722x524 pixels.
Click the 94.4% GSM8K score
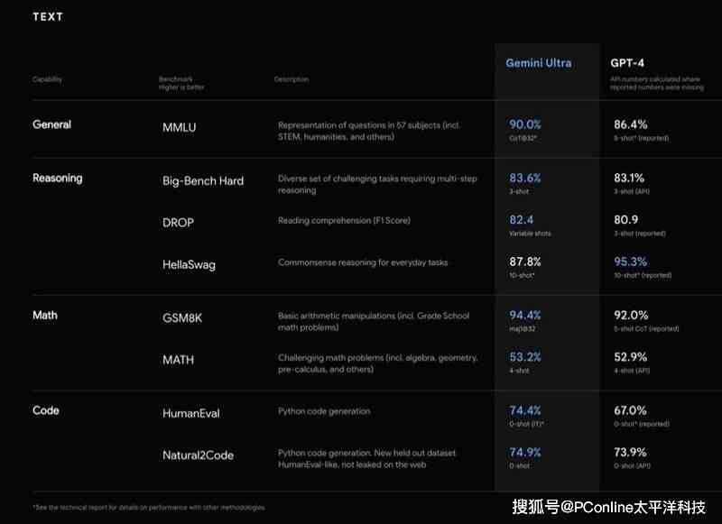pyautogui.click(x=525, y=316)
